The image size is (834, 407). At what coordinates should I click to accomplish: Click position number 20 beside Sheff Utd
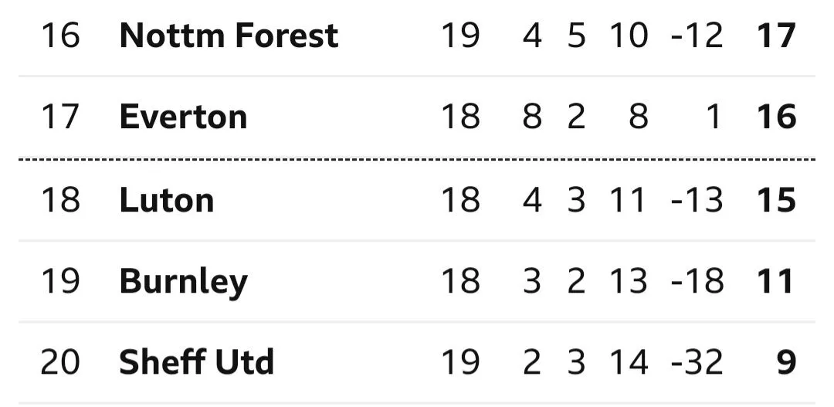point(60,363)
